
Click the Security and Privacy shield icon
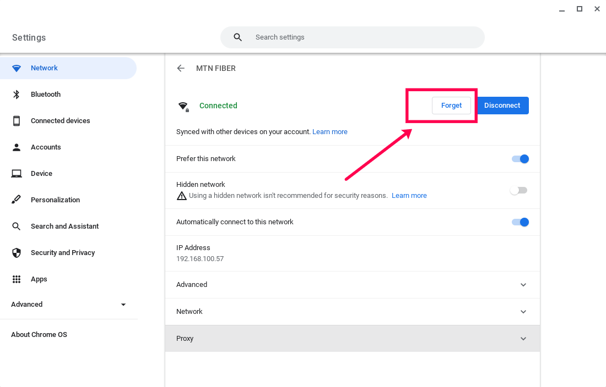[x=16, y=253]
